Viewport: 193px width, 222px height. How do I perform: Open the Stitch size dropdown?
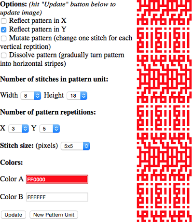[x=75, y=146]
